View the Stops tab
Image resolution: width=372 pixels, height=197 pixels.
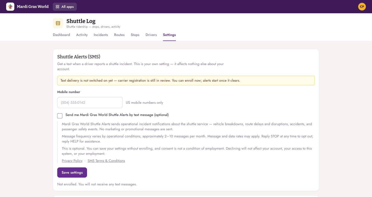click(x=135, y=35)
